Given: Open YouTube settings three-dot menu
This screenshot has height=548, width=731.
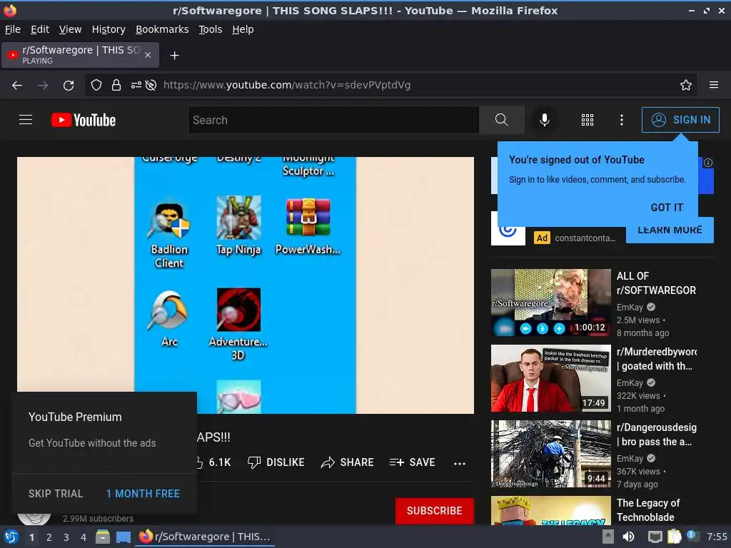Looking at the screenshot, I should coord(622,120).
